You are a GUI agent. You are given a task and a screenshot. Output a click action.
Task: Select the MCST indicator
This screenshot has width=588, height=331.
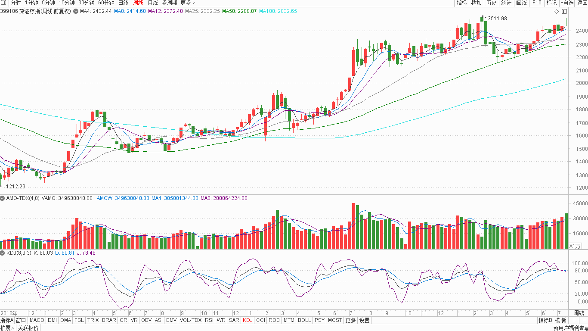click(x=335, y=320)
